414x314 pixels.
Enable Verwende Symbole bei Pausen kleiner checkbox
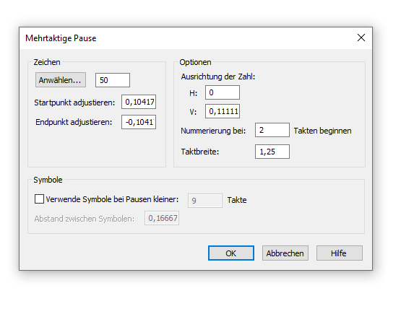pos(39,199)
